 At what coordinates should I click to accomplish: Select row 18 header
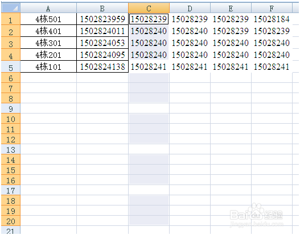pos(11,200)
